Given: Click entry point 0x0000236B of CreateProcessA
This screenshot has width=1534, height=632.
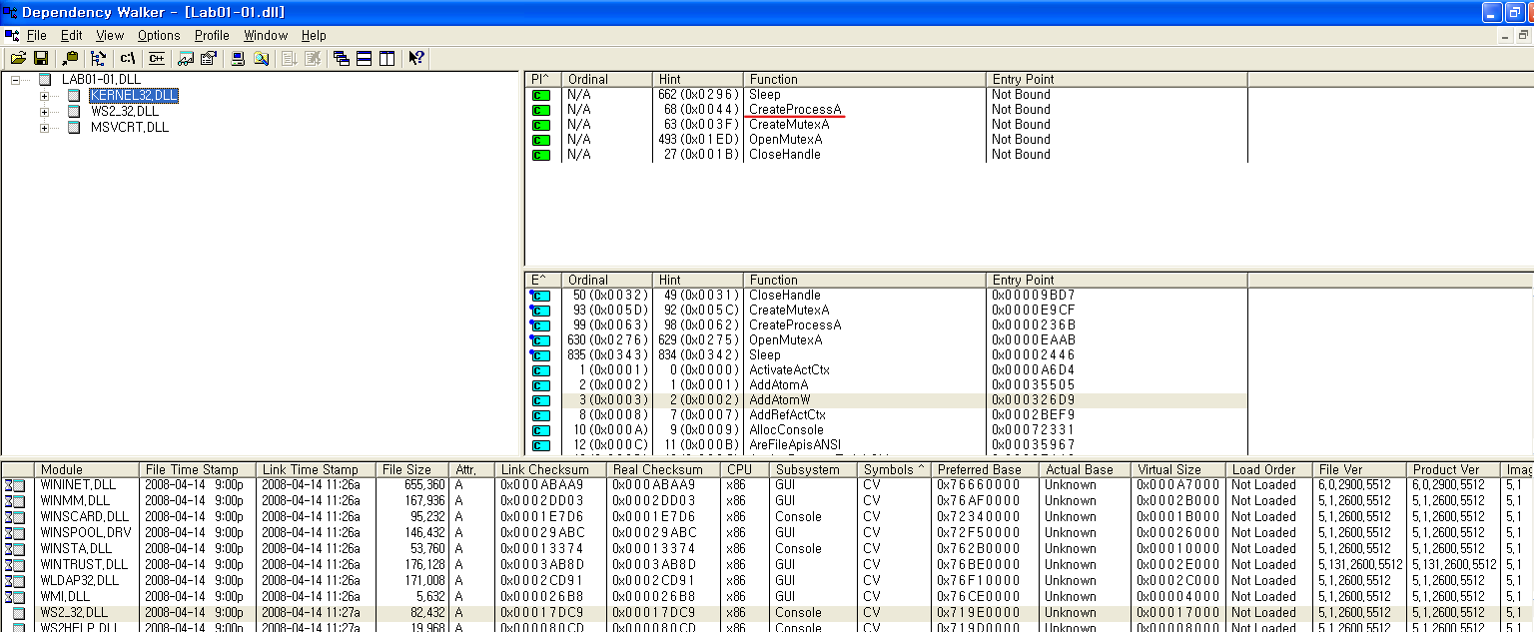Looking at the screenshot, I should tap(1034, 325).
